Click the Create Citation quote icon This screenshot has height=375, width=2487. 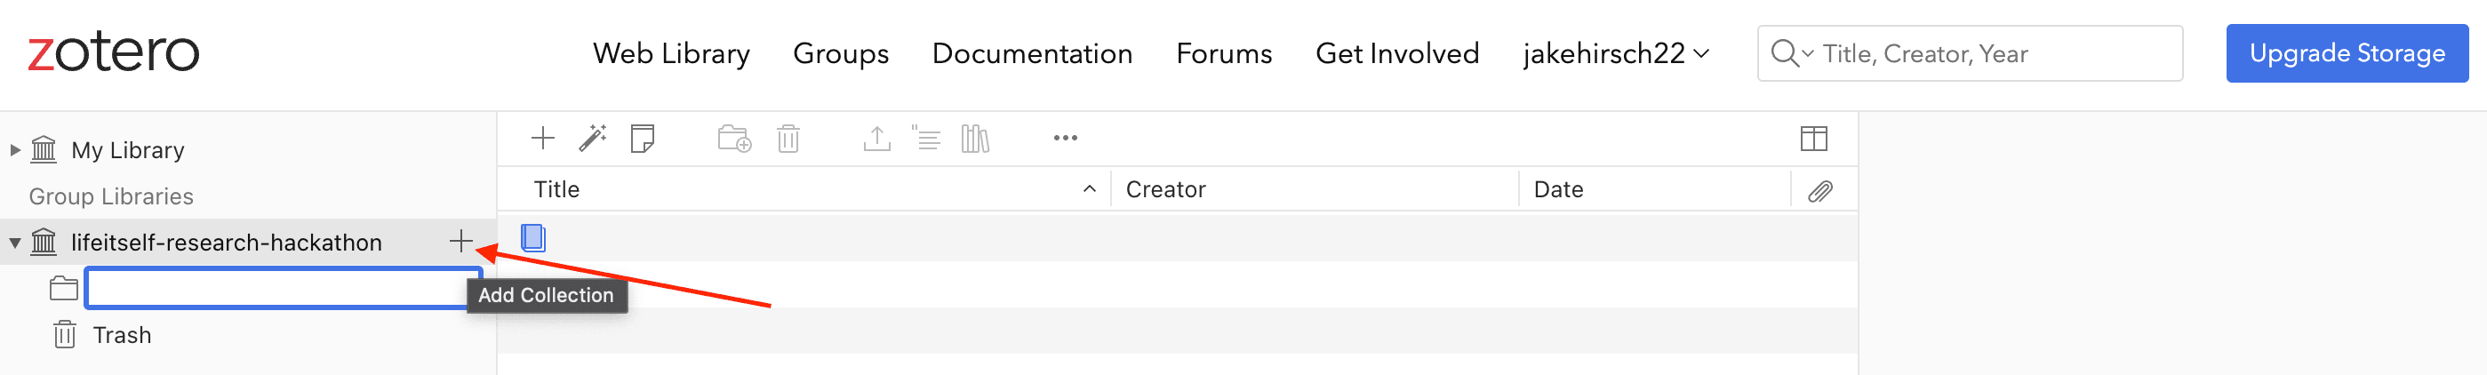pyautogui.click(x=926, y=139)
